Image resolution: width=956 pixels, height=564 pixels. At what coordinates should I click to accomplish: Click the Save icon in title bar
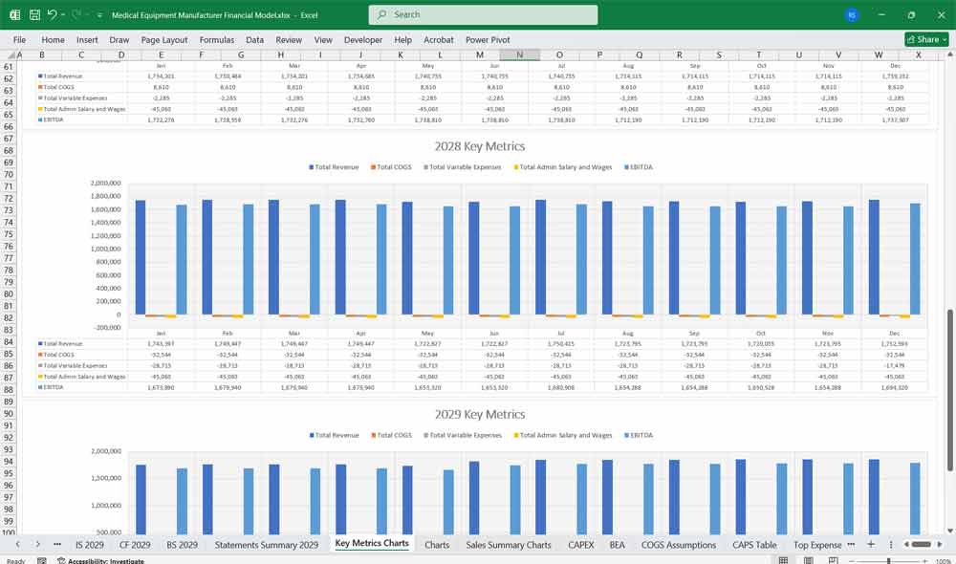[x=34, y=15]
